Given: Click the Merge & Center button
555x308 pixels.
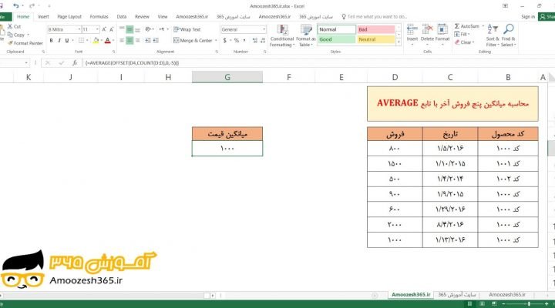Looking at the screenshot, I should pyautogui.click(x=193, y=41).
